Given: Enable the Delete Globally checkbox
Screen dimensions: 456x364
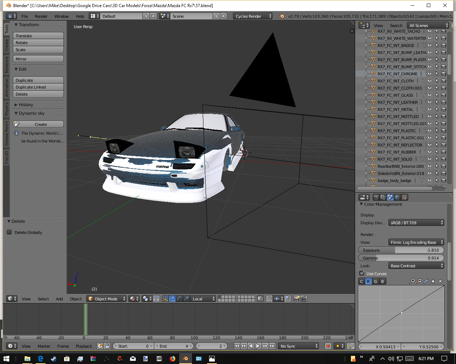Looking at the screenshot, I should click(x=10, y=232).
